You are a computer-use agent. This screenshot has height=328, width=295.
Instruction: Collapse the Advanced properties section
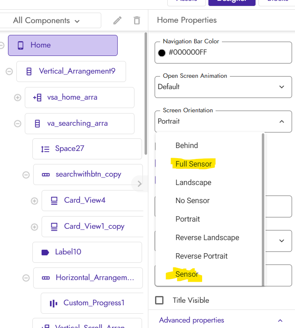[280, 320]
